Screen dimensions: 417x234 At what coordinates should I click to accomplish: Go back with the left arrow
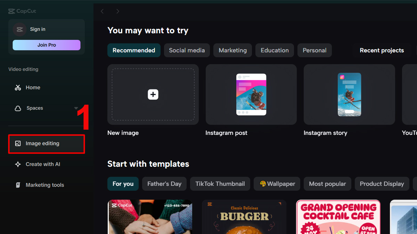[102, 11]
